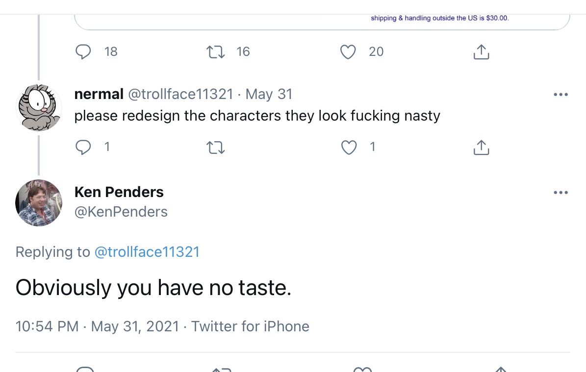Open the @KenPenders handle

[121, 212]
